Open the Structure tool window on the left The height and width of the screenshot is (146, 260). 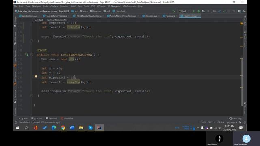tap(15, 97)
